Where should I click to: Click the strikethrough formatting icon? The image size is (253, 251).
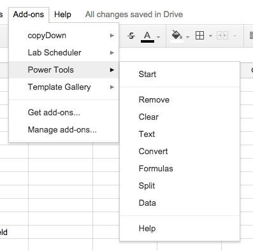pyautogui.click(x=131, y=36)
